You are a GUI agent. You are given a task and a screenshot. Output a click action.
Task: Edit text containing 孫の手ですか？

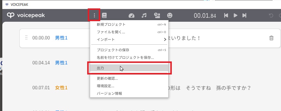coord(209,88)
